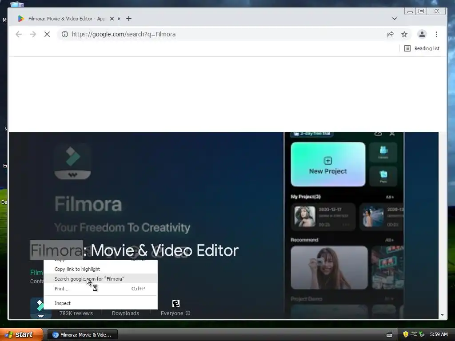Click the Filmora: Movie & Video Editor title
Viewport: 455px width, 341px height.
click(134, 250)
